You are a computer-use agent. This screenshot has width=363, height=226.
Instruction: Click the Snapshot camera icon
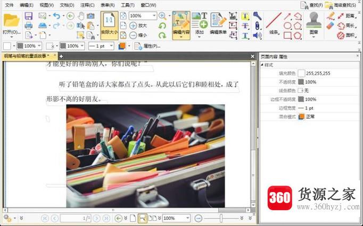(x=90, y=16)
